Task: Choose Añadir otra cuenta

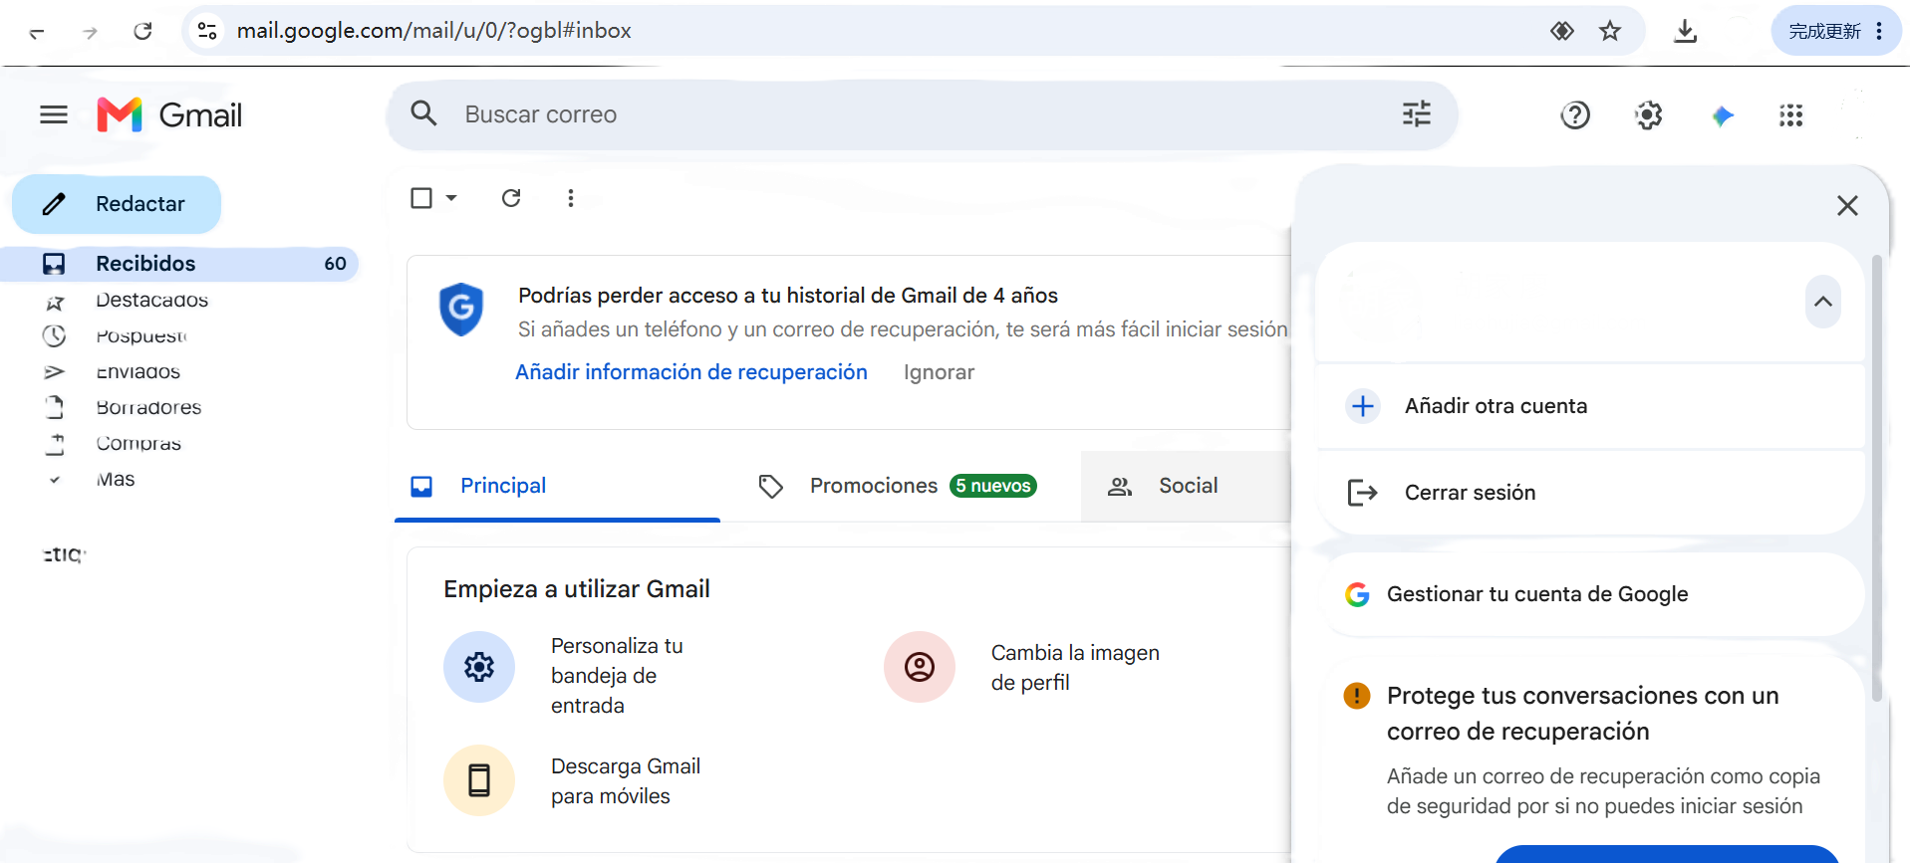Action: click(x=1590, y=406)
